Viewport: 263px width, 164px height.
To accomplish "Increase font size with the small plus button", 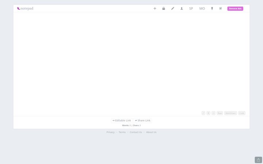I will (x=208, y=113).
